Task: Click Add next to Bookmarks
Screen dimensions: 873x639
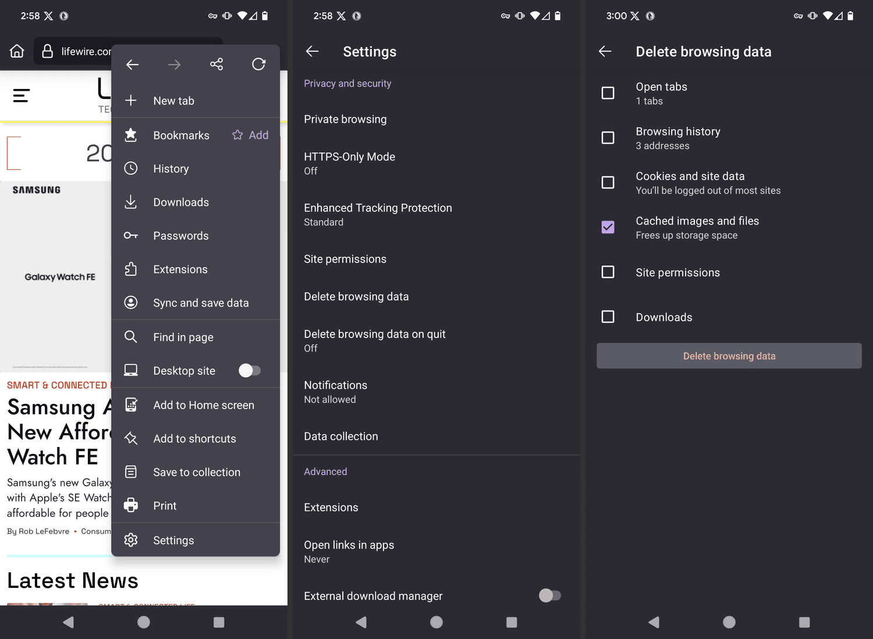Action: point(251,135)
